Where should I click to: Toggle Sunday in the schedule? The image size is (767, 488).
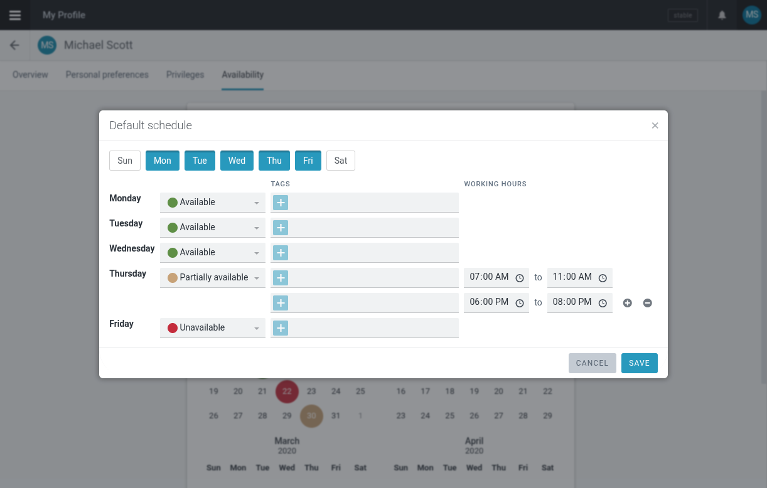125,161
